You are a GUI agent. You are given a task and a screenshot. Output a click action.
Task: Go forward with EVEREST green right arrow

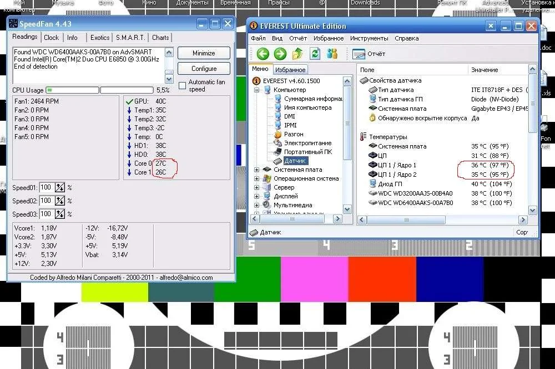click(x=280, y=54)
